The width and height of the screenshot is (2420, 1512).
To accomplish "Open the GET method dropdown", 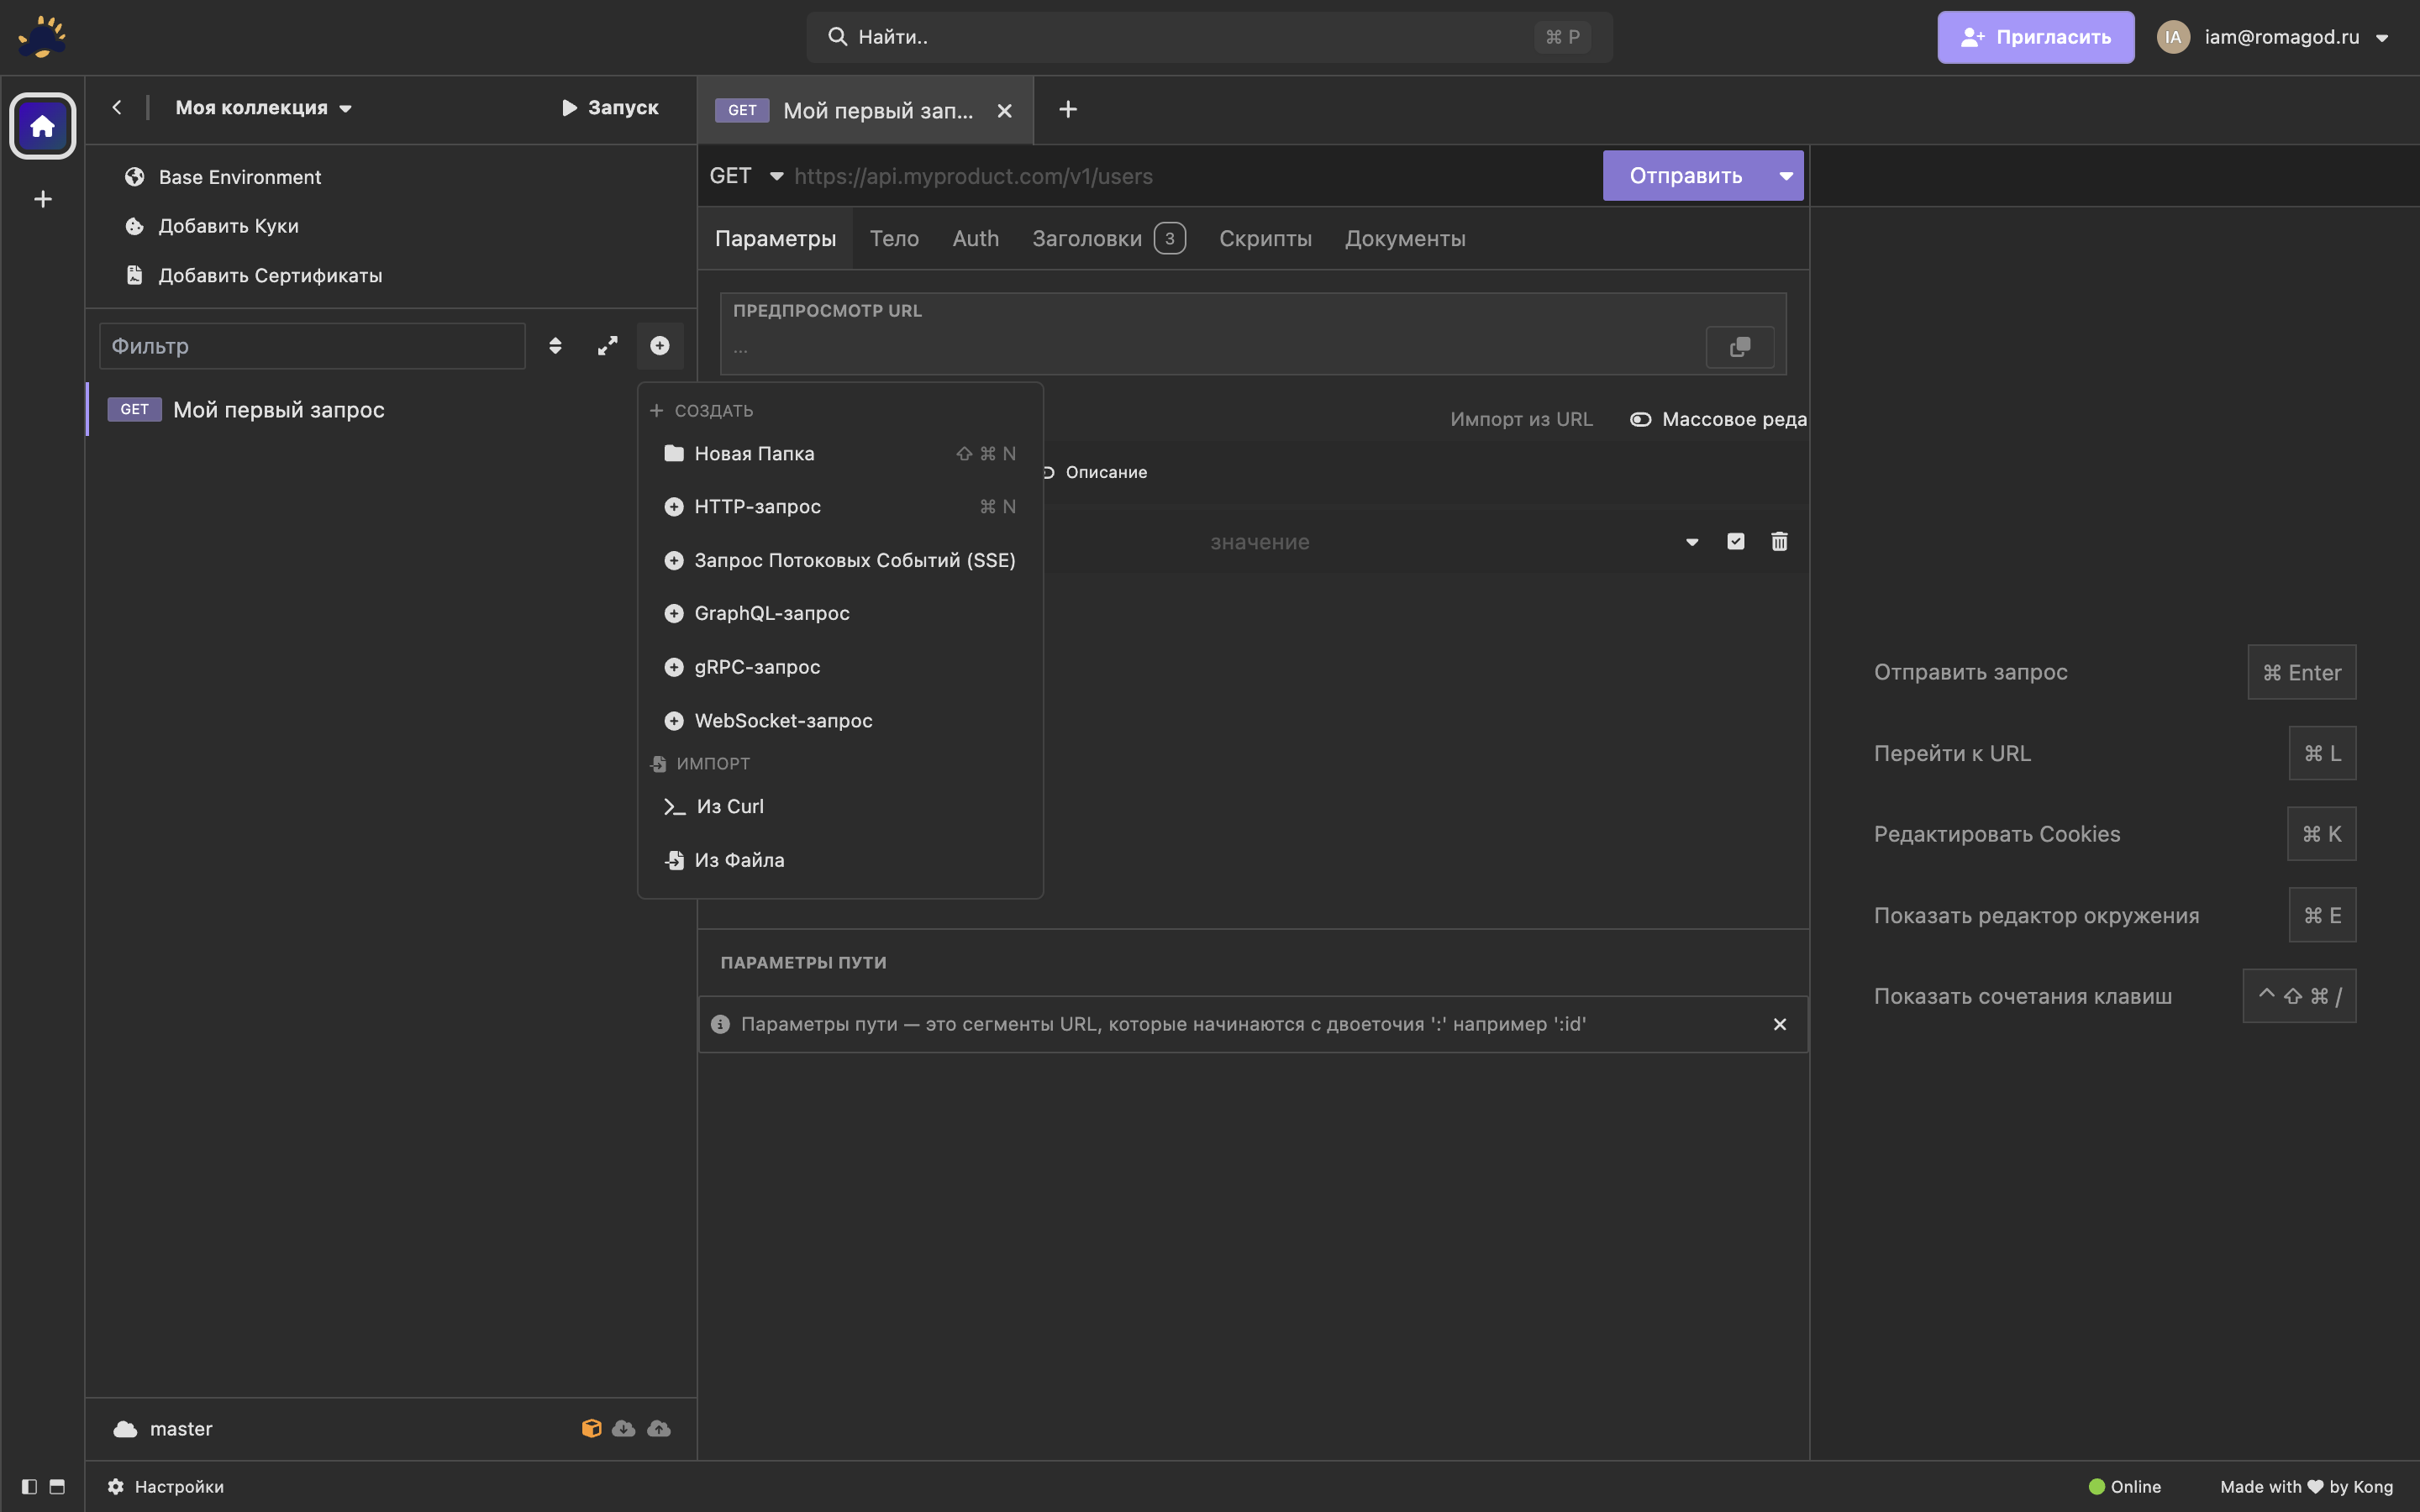I will click(746, 176).
